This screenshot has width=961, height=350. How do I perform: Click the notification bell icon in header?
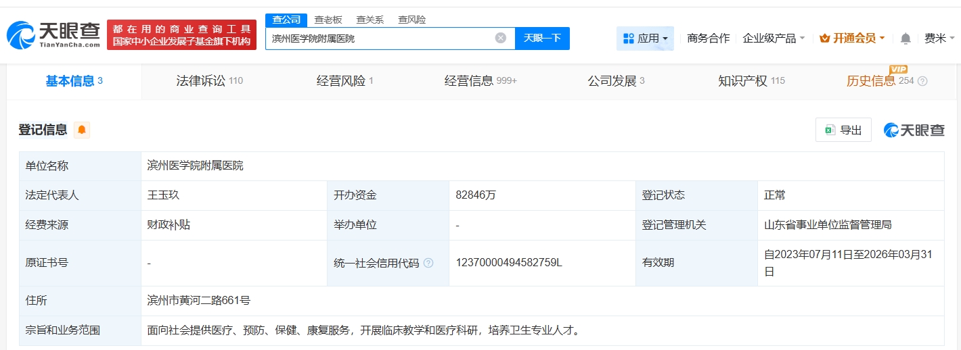[906, 39]
